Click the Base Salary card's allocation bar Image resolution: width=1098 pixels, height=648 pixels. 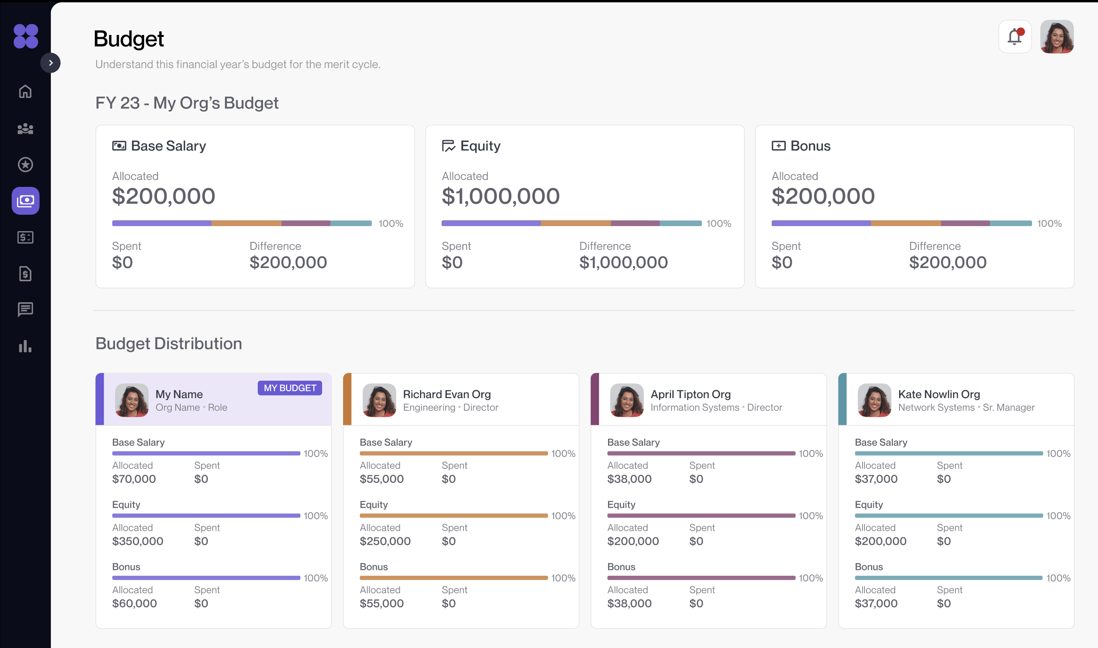coord(242,223)
